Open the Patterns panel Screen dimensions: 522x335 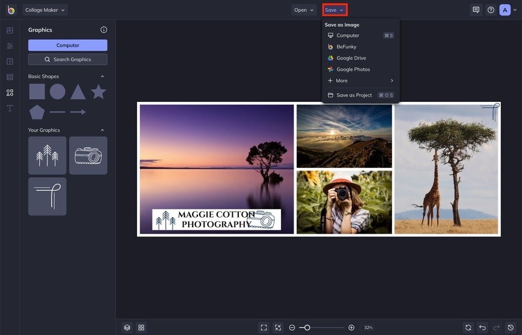tap(9, 76)
